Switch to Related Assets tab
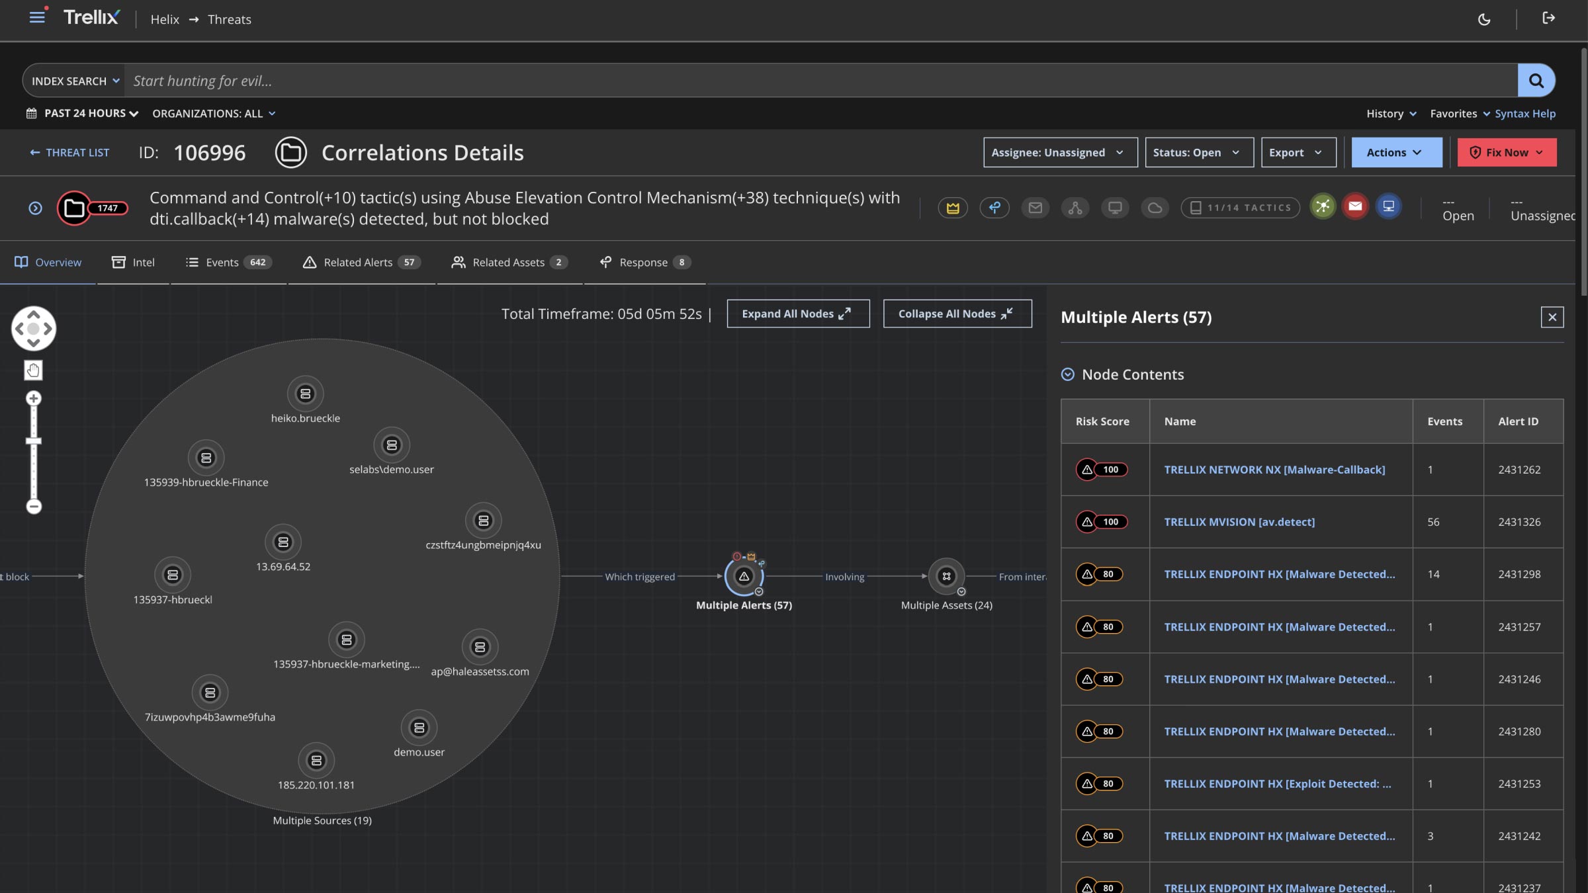1588x893 pixels. tap(509, 263)
